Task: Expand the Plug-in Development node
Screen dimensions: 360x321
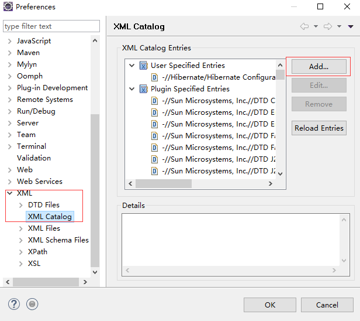Action: (x=9, y=88)
